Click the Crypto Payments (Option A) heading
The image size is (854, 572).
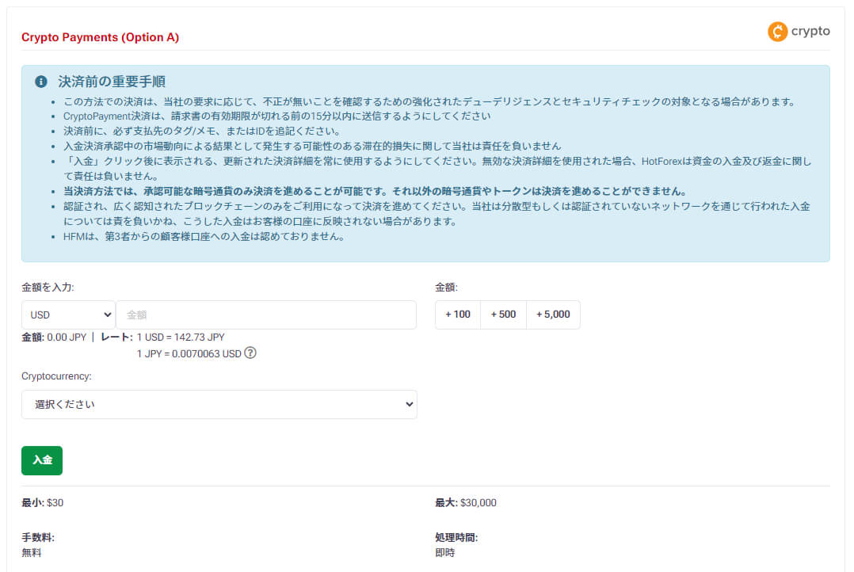(100, 37)
